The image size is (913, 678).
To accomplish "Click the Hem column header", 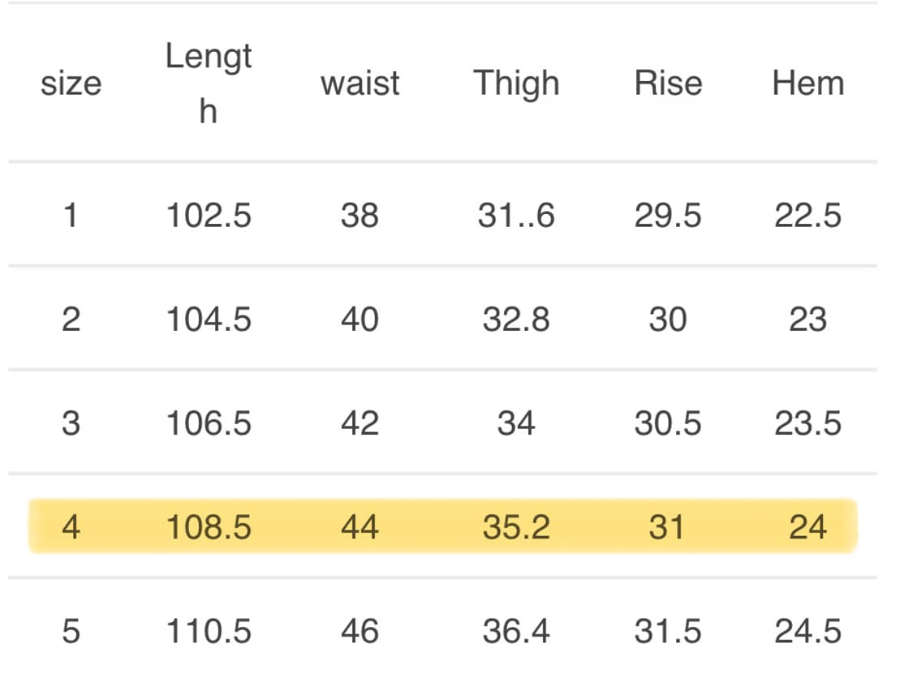I will 807,84.
